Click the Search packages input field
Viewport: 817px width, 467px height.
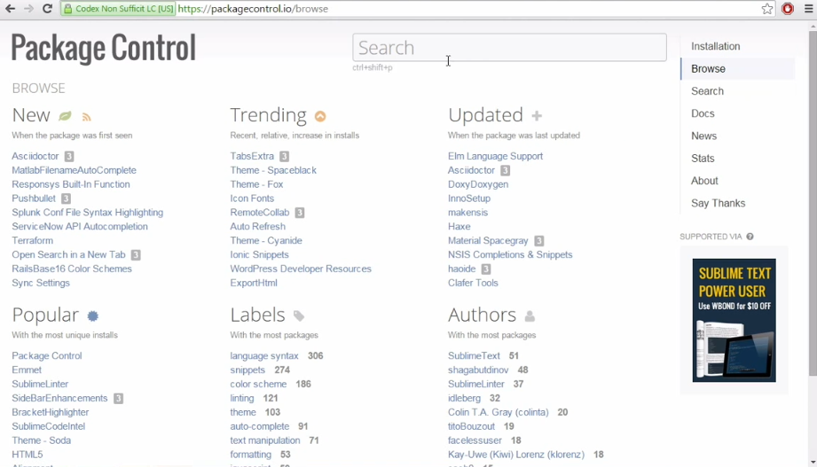click(x=509, y=47)
